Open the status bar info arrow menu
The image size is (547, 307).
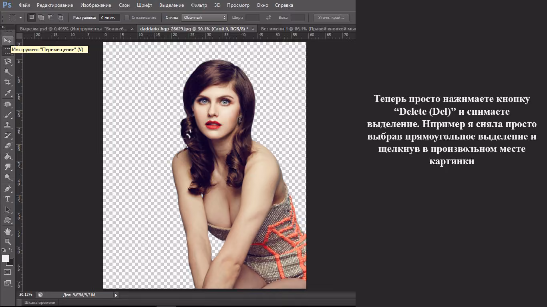(x=116, y=295)
